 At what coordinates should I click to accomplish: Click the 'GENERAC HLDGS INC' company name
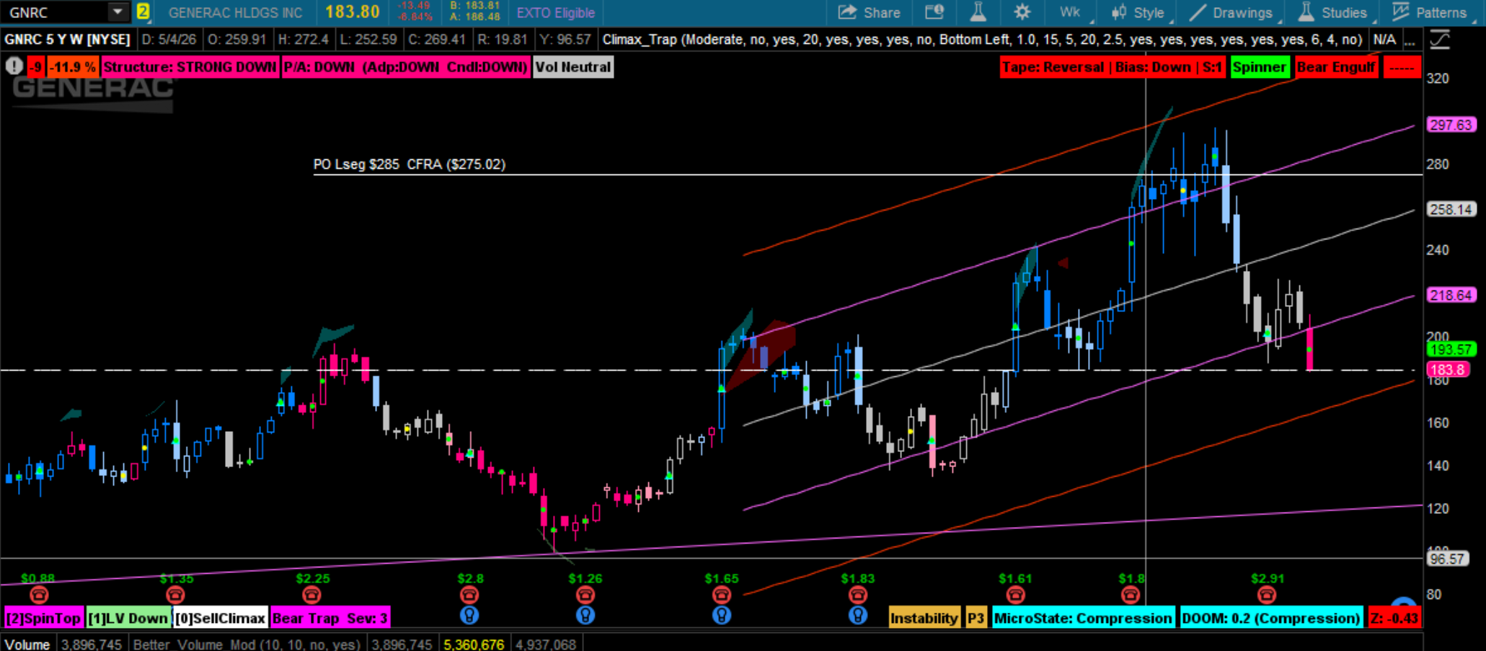coord(235,12)
